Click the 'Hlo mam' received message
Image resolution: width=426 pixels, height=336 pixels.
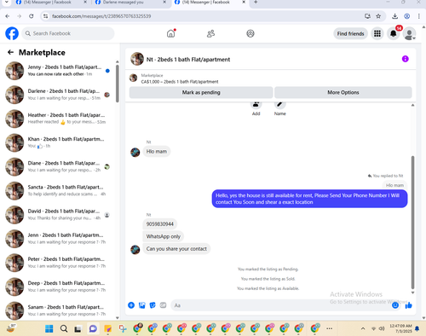click(x=157, y=152)
